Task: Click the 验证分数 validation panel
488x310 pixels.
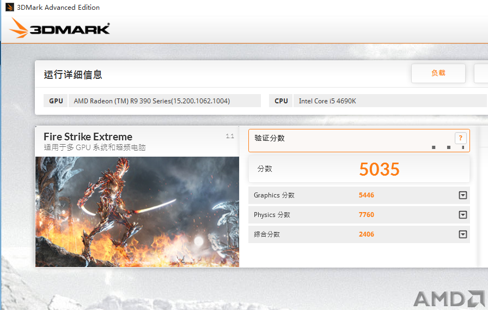Action: (x=359, y=140)
